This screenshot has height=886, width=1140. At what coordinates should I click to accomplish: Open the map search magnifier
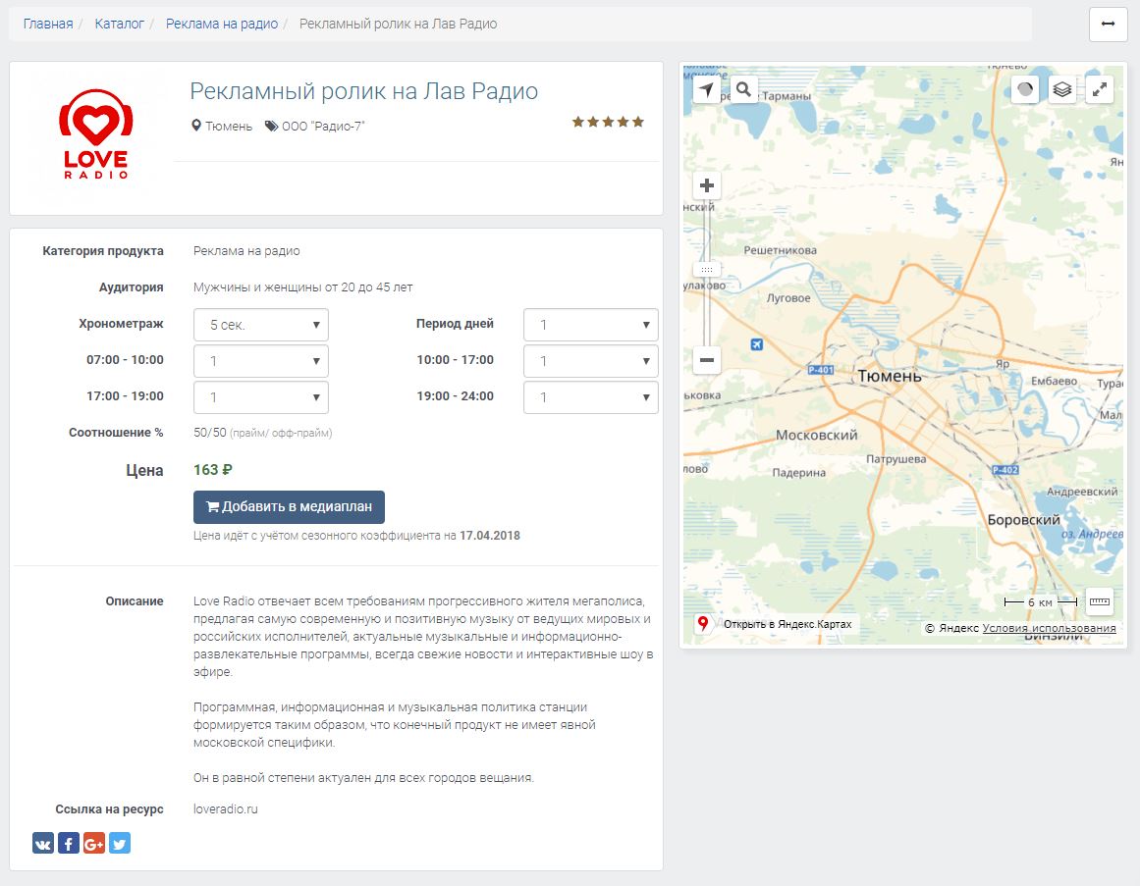pos(743,90)
